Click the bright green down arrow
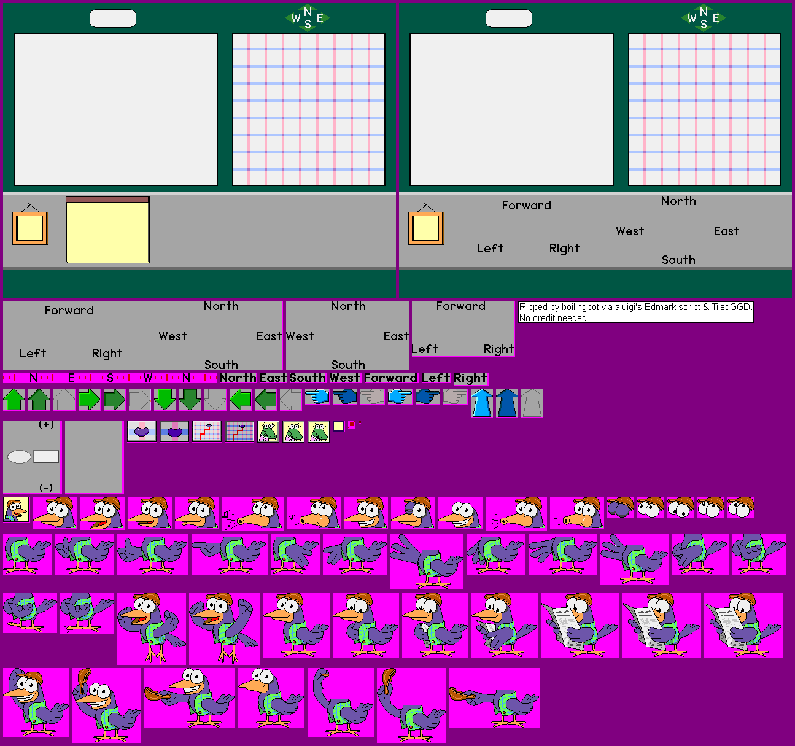 click(165, 400)
